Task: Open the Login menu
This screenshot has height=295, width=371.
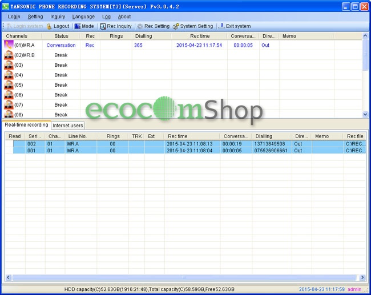Action: click(14, 17)
